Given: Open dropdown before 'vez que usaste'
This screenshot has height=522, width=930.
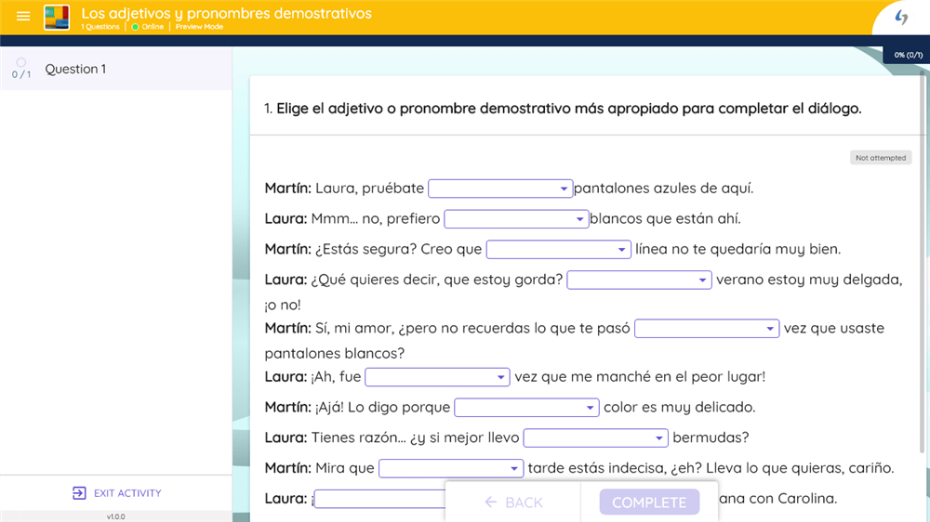Looking at the screenshot, I should tap(707, 328).
